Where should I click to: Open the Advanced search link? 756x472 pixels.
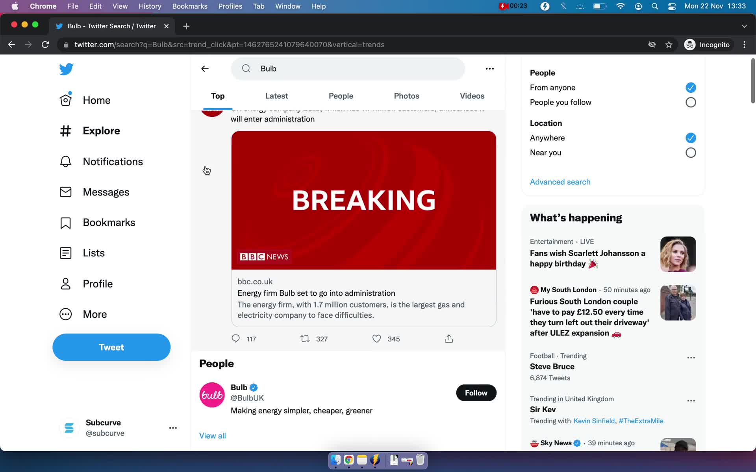[x=560, y=182]
